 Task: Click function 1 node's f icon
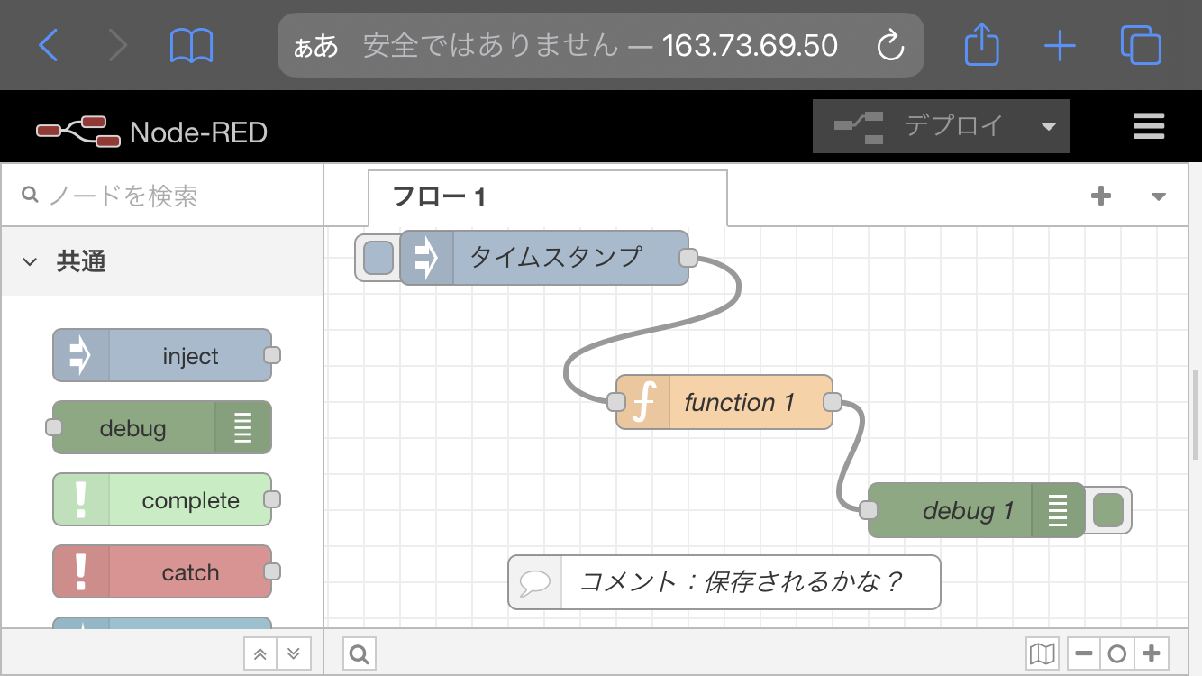(x=643, y=402)
